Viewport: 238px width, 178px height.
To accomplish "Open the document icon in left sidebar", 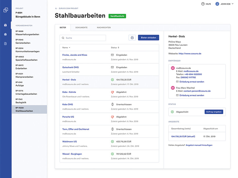I will [6, 44].
